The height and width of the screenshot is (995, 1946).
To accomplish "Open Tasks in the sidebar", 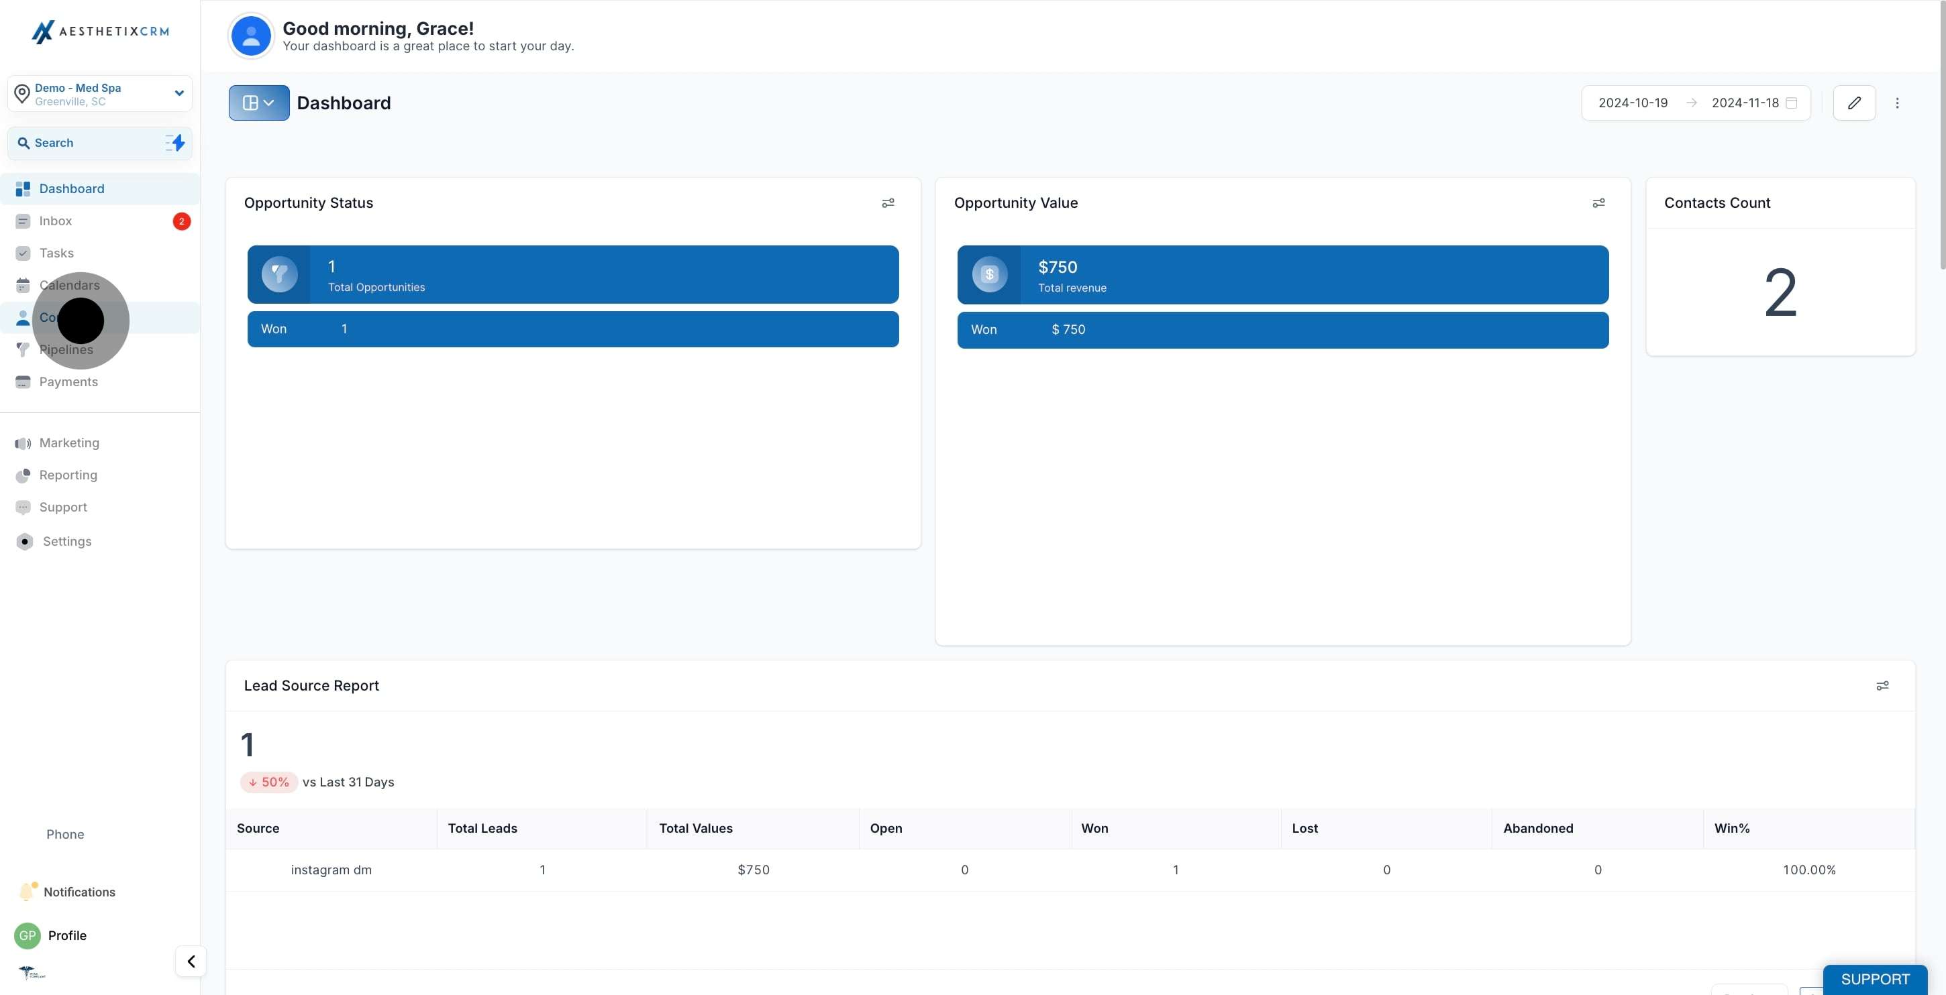I will tap(100, 253).
